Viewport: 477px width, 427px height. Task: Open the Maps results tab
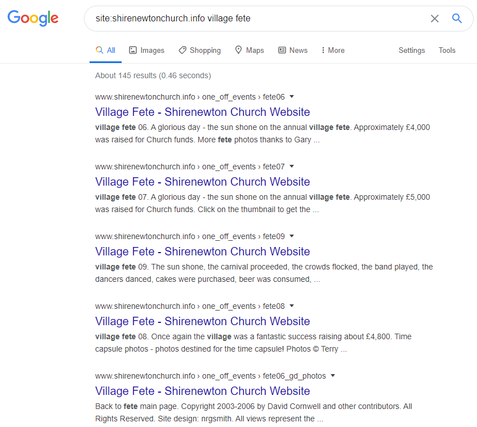pyautogui.click(x=249, y=51)
